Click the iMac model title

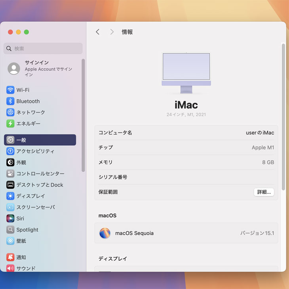(186, 105)
